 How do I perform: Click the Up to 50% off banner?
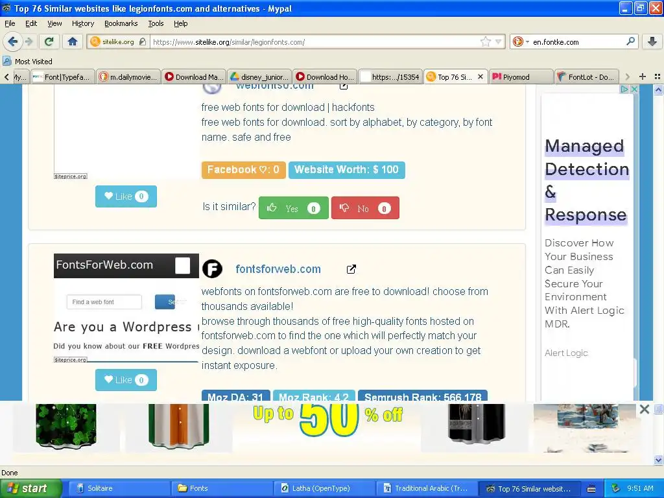327,420
